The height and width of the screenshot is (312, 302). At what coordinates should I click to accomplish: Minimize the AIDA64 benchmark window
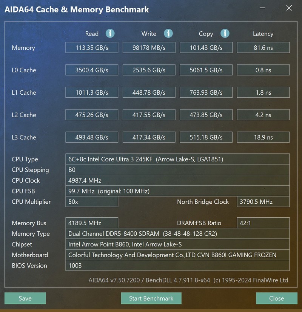tap(262, 8)
